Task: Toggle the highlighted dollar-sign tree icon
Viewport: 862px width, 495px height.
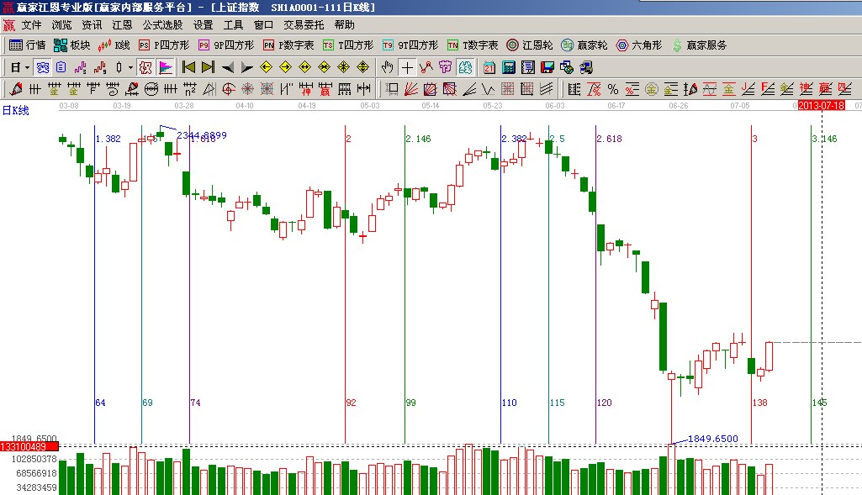Action: [467, 67]
